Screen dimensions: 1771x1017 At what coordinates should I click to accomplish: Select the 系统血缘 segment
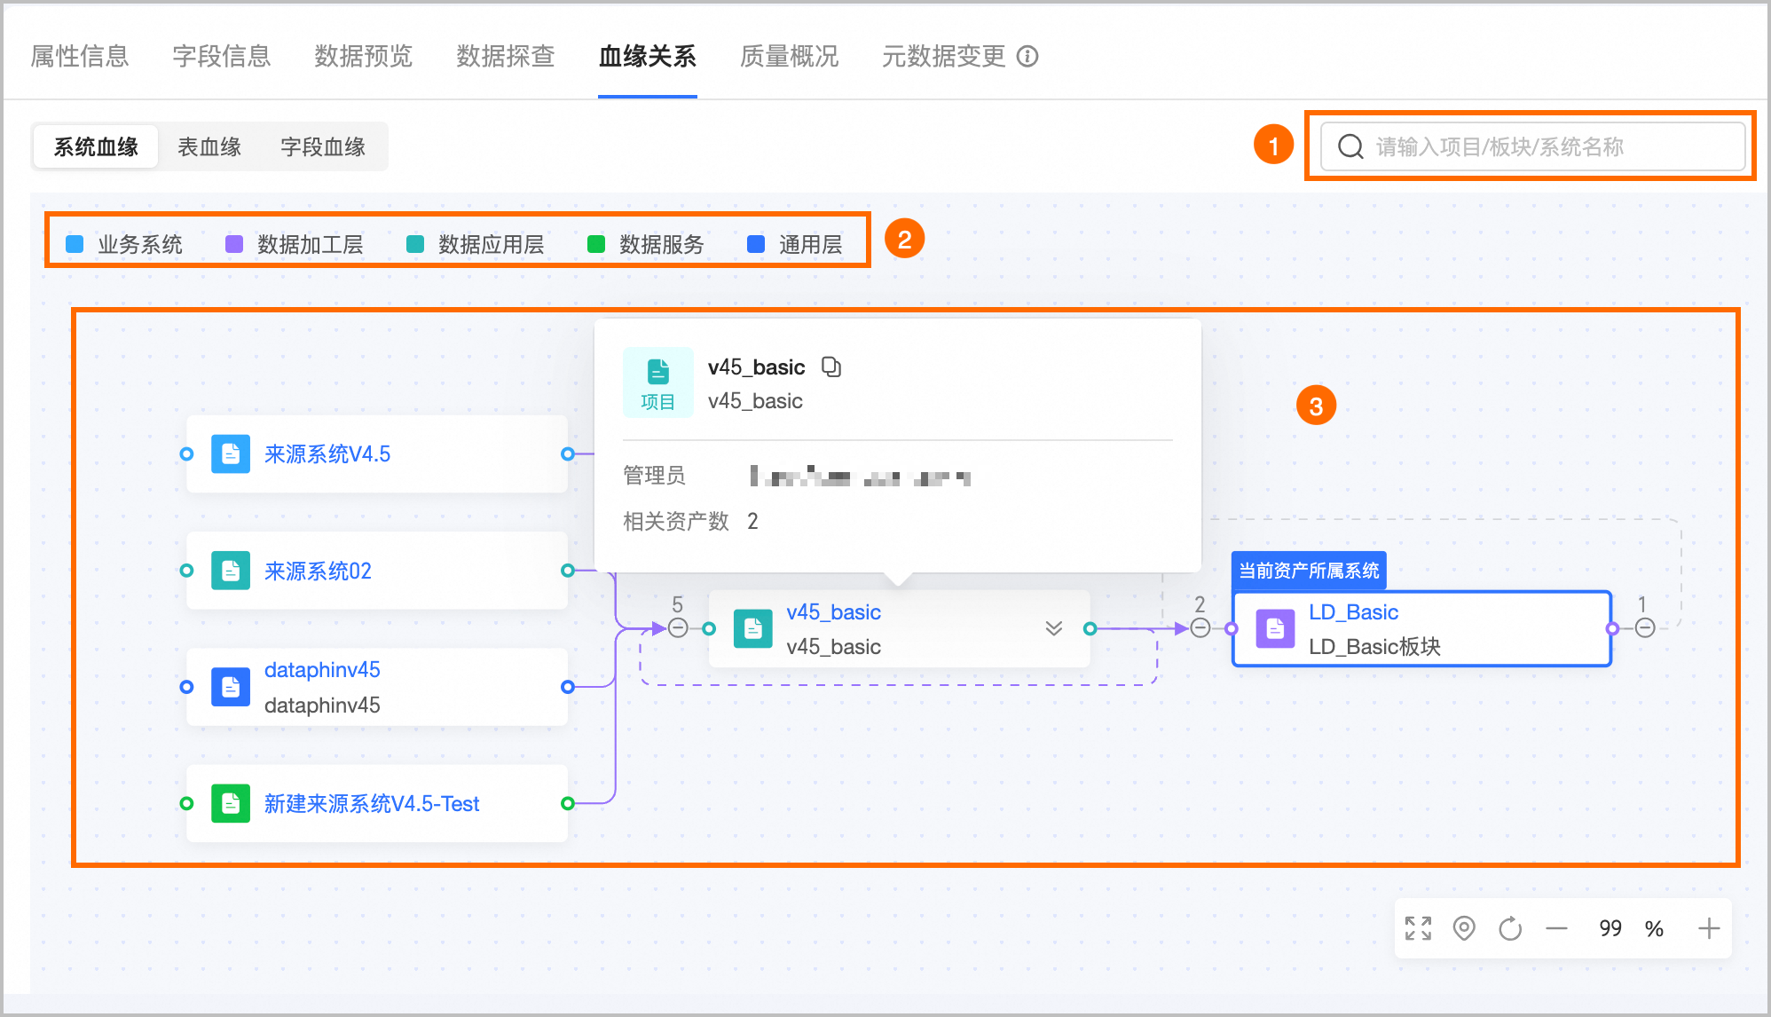[x=96, y=146]
